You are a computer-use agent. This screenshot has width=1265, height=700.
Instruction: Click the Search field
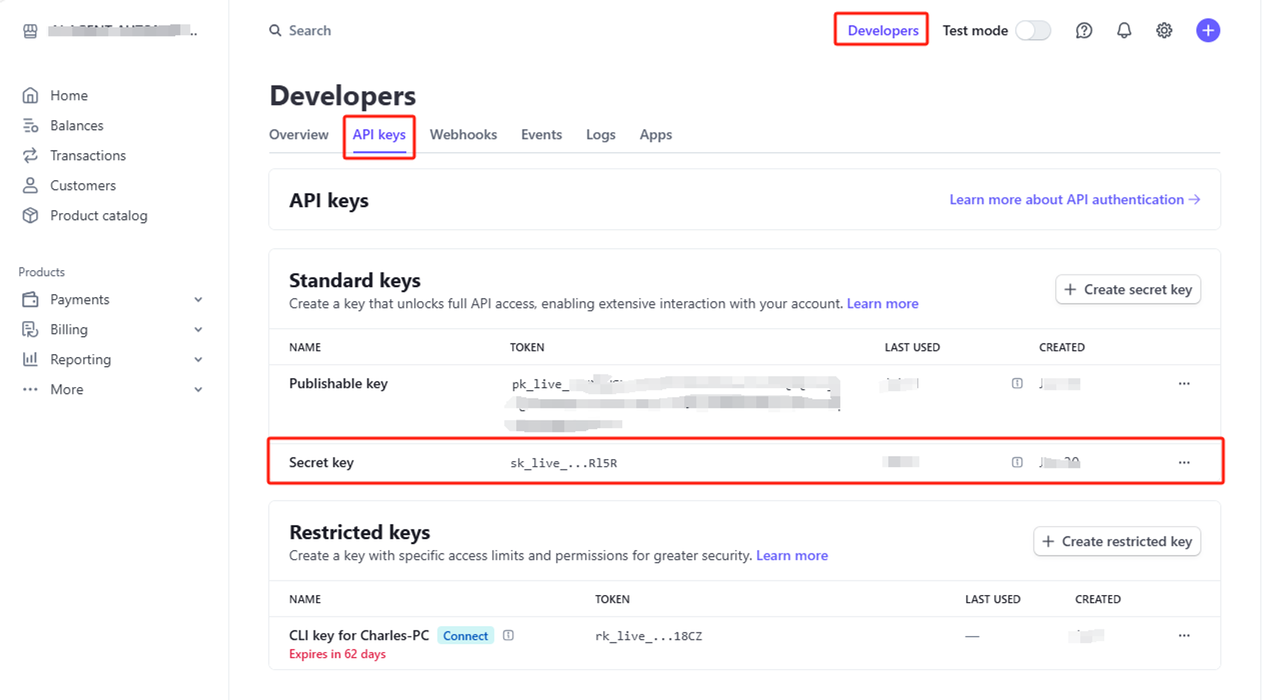tap(309, 30)
